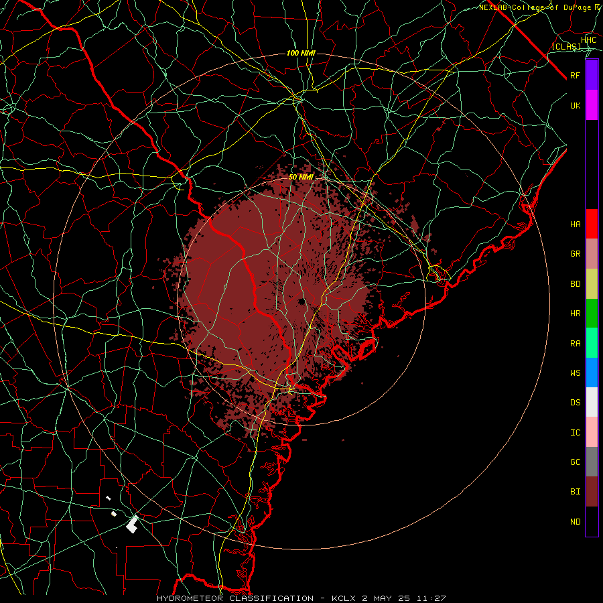
Task: Select the 'HR' legend label
Action: pos(576,314)
